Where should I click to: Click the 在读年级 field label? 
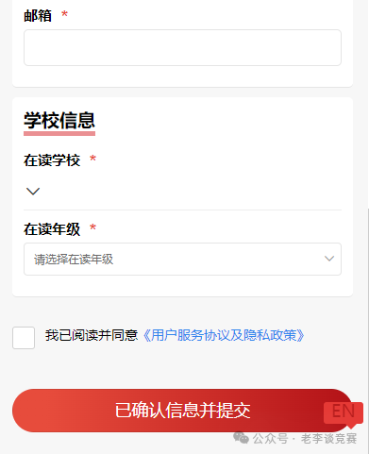point(52,229)
